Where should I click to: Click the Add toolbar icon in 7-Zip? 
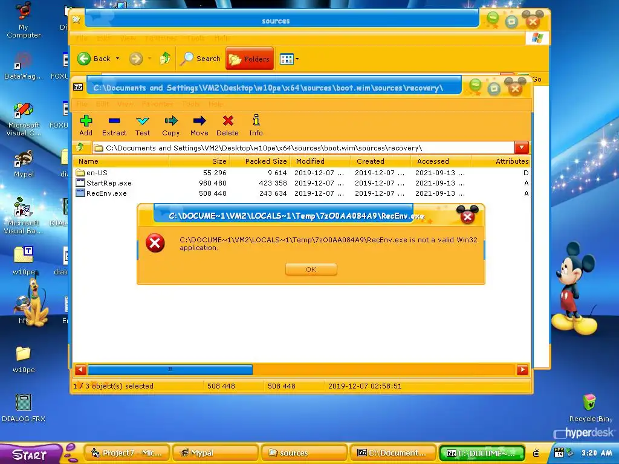[86, 126]
